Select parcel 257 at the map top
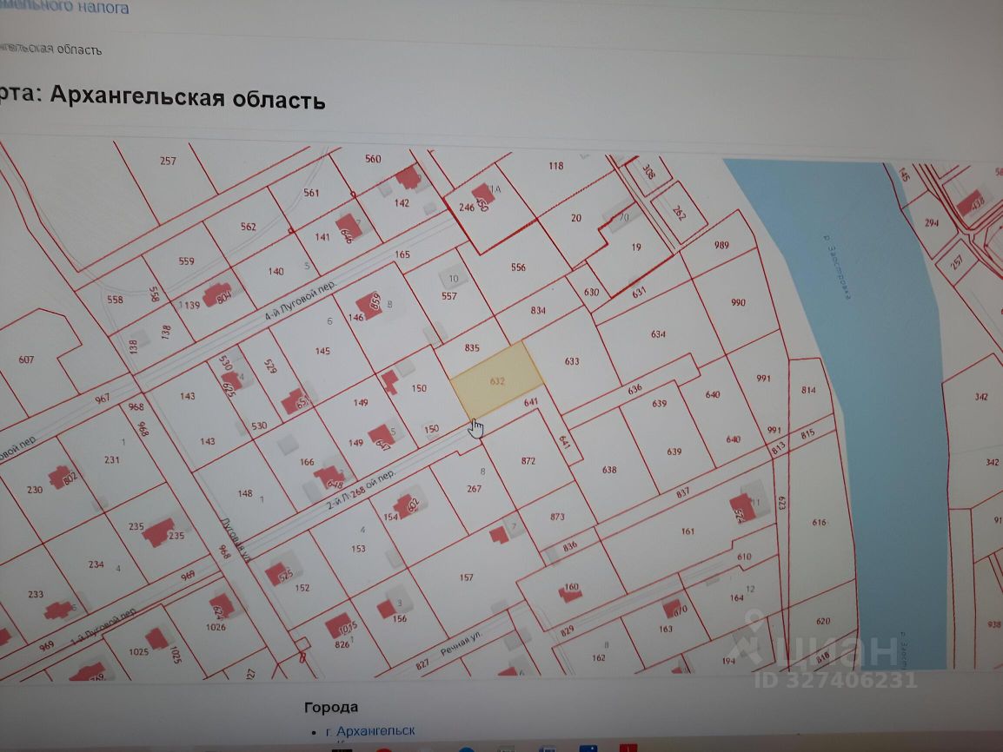1003x752 pixels. click(x=168, y=161)
